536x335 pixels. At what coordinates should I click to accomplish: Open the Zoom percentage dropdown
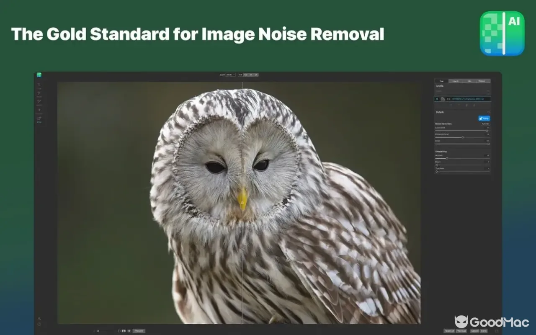point(230,75)
